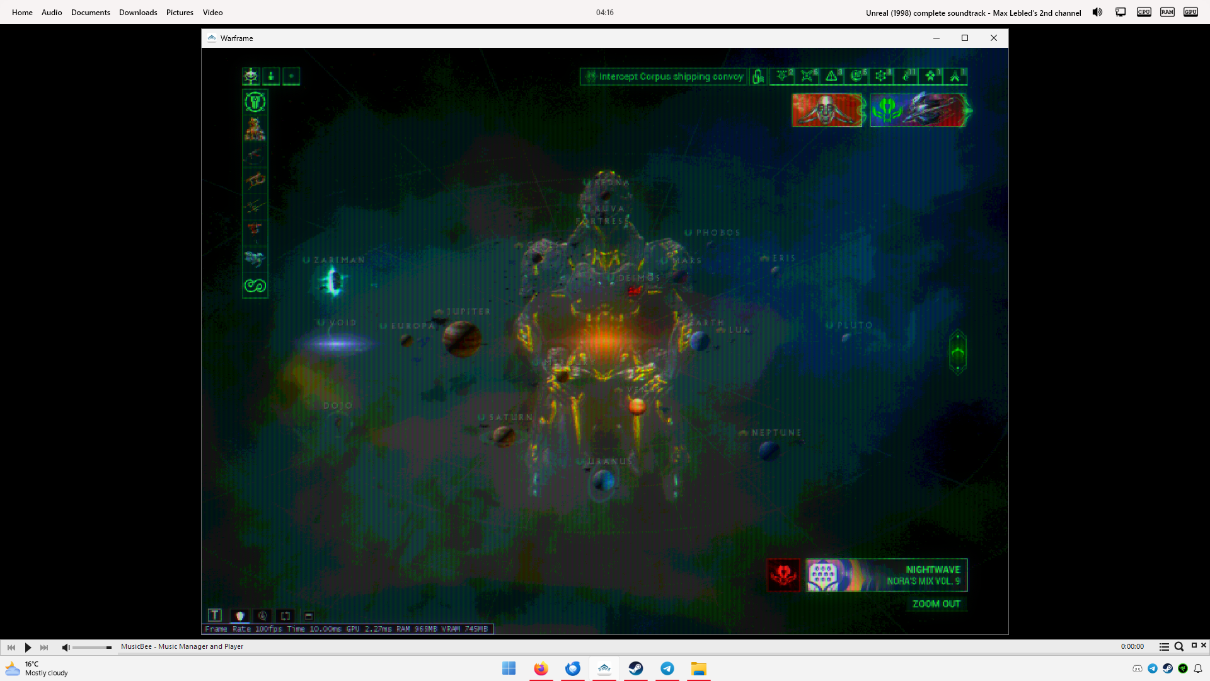
Task: Click the green hexagonal arrow on right edge
Action: tap(958, 352)
